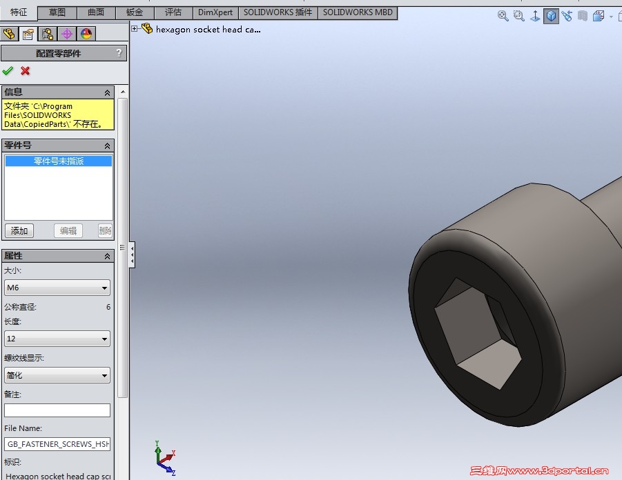Click into the 备注 input field
The width and height of the screenshot is (622, 480).
pos(57,410)
